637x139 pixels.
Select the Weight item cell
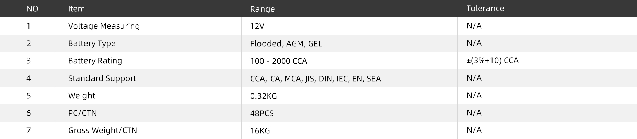coord(81,96)
